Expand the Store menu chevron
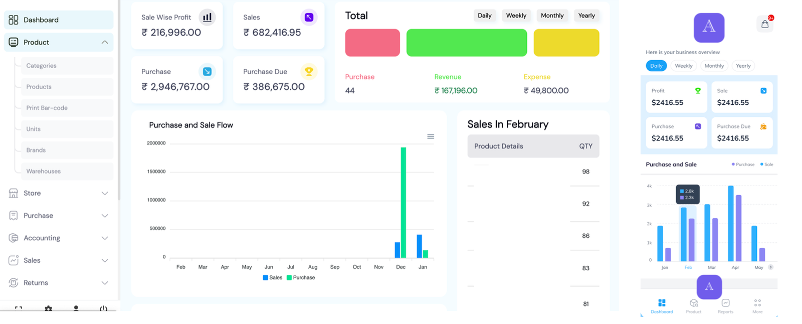 click(x=105, y=193)
